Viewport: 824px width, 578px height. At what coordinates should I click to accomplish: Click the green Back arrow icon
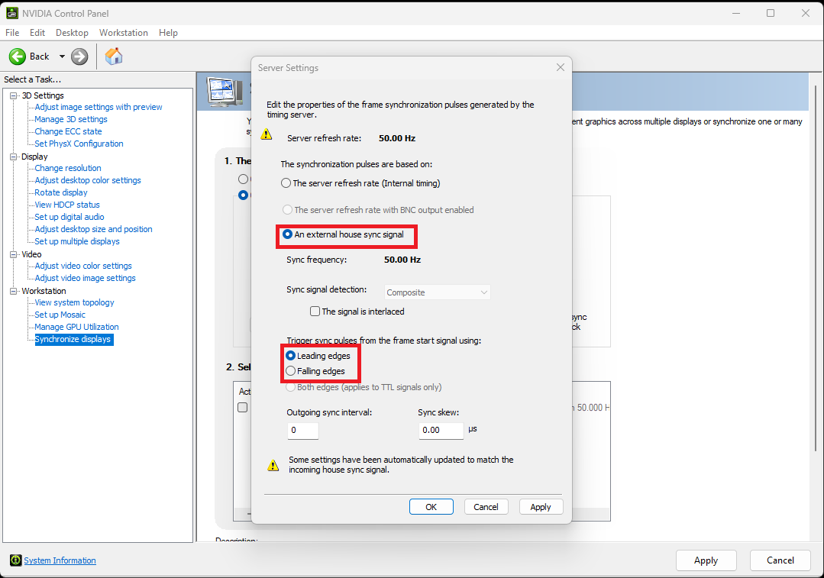[18, 57]
